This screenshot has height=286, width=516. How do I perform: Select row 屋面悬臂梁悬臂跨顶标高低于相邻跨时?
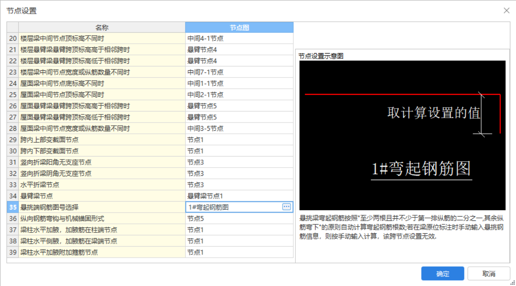tap(102, 117)
